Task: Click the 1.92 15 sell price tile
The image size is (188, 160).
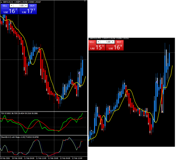Action: [x=97, y=47]
